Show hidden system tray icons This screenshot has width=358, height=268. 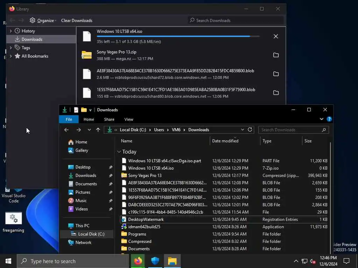pos(296,261)
